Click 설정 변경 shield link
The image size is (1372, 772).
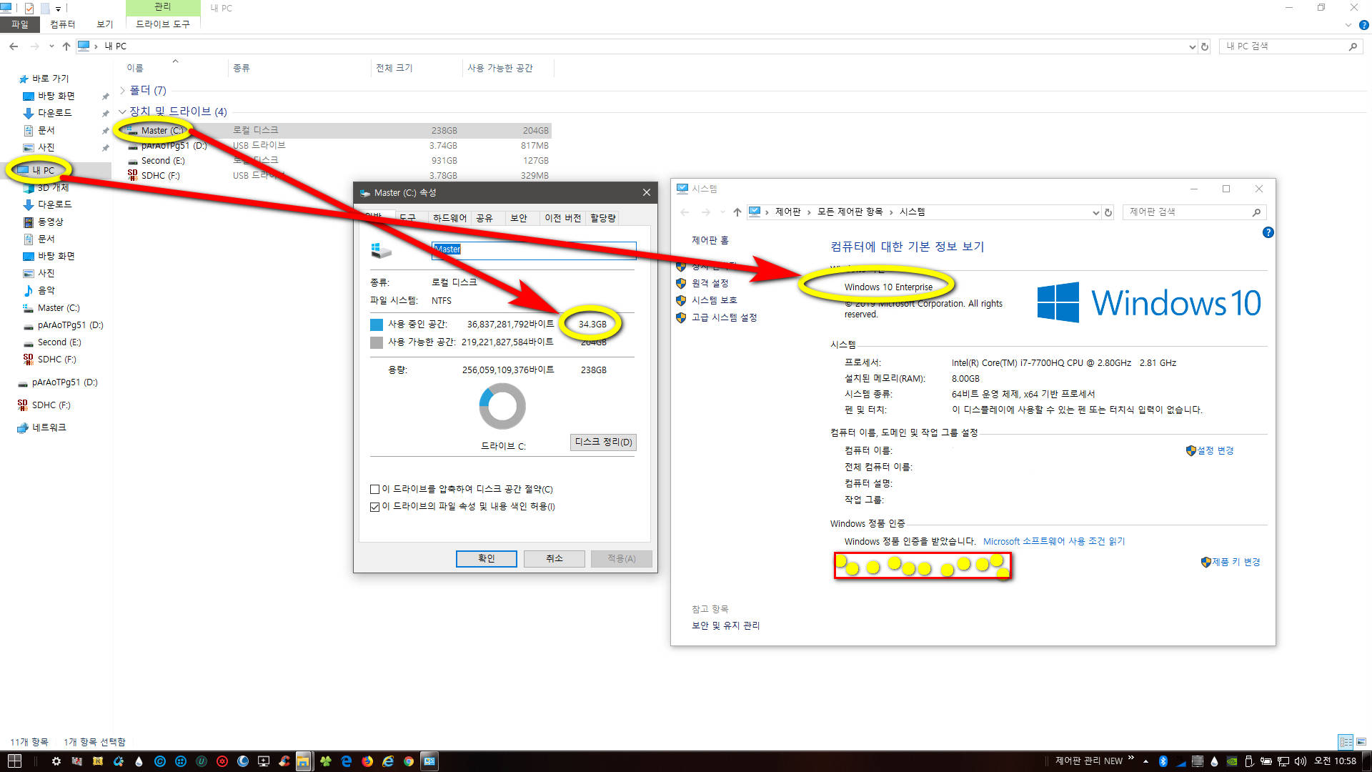(x=1210, y=450)
